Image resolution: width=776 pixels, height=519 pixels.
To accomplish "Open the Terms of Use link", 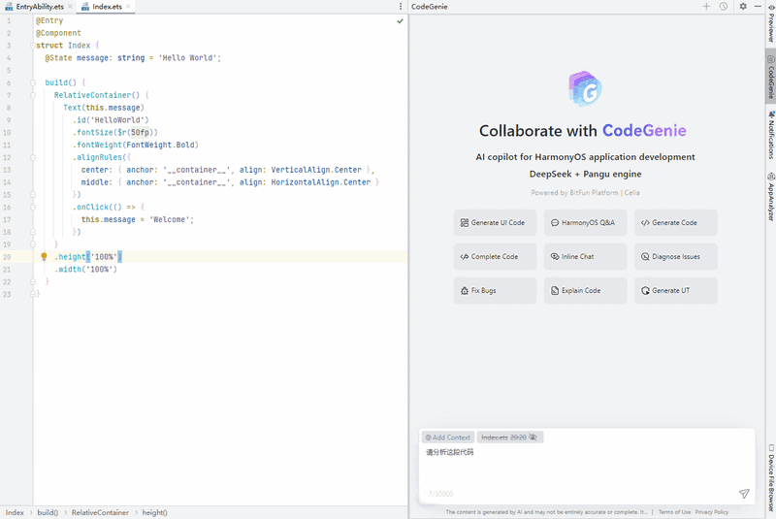I will coord(673,512).
